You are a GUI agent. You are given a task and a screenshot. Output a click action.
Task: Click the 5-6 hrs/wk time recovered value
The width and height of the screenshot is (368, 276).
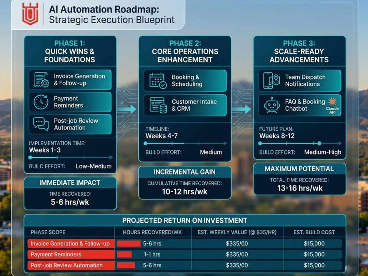coord(70,202)
